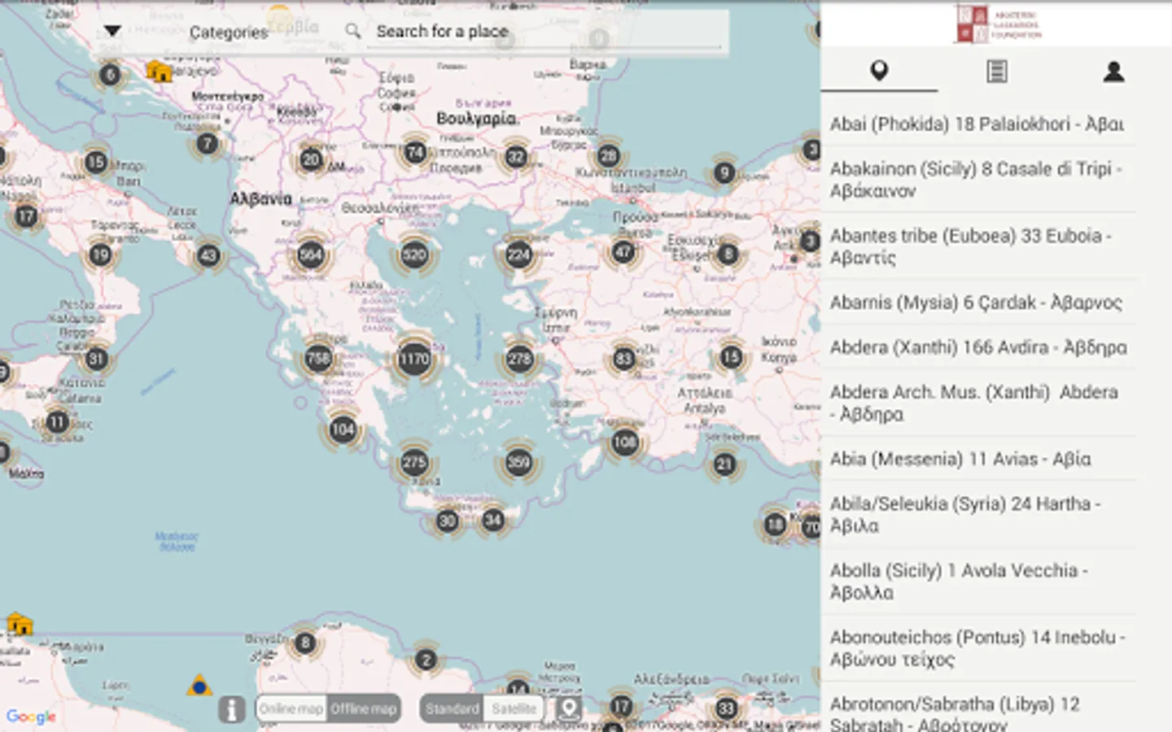Open the 32 cluster marker

point(516,156)
